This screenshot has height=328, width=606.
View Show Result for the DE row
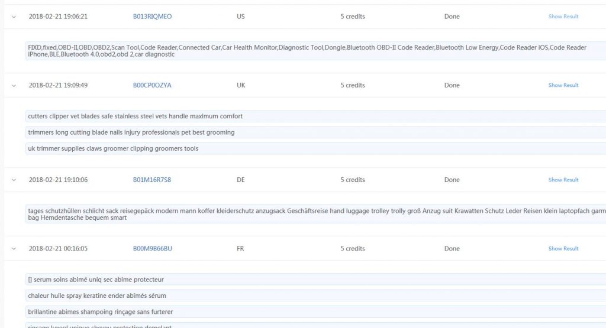click(x=563, y=180)
